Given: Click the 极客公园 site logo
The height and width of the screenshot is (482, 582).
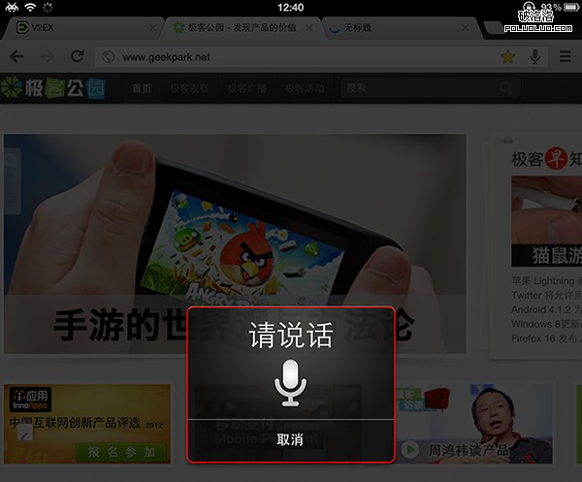Looking at the screenshot, I should coord(53,89).
